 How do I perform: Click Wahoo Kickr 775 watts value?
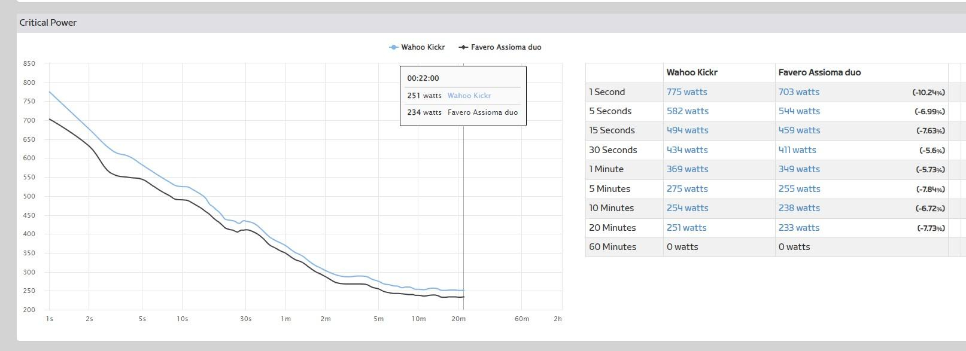(686, 92)
